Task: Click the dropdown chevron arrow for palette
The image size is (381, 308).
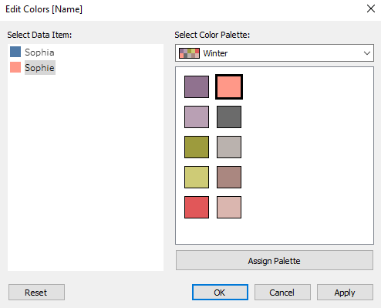Action: (x=367, y=53)
